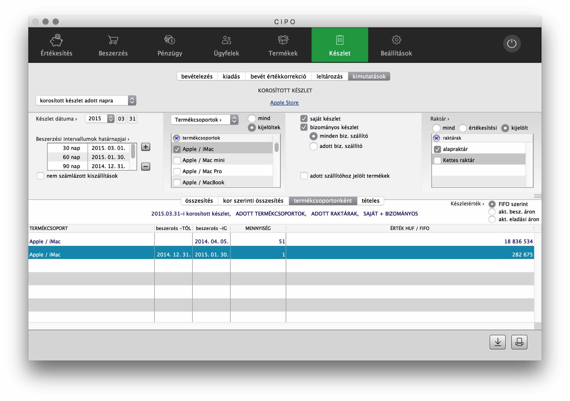
Task: Open the Apple Store link
Action: 284,103
